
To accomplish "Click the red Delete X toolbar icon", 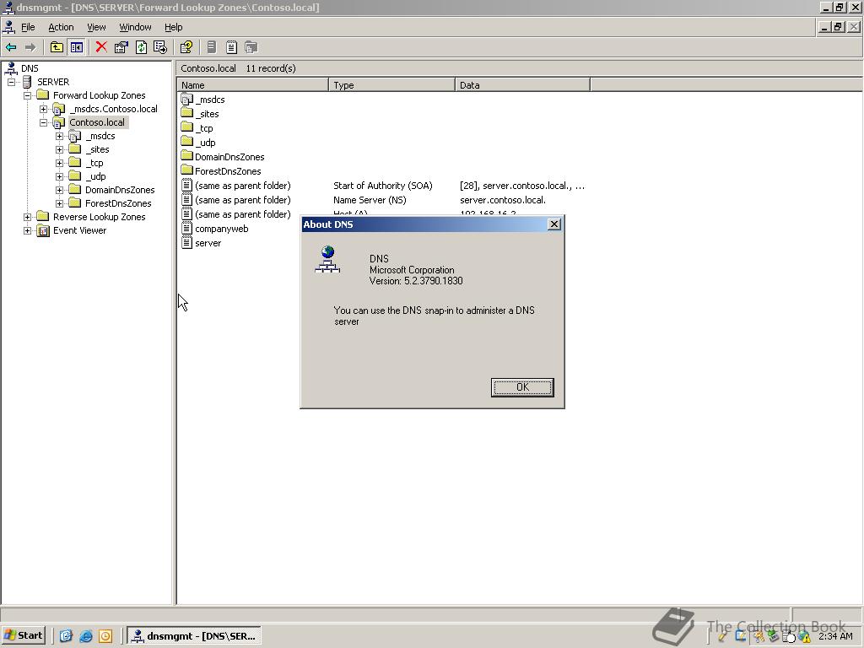I will (101, 47).
